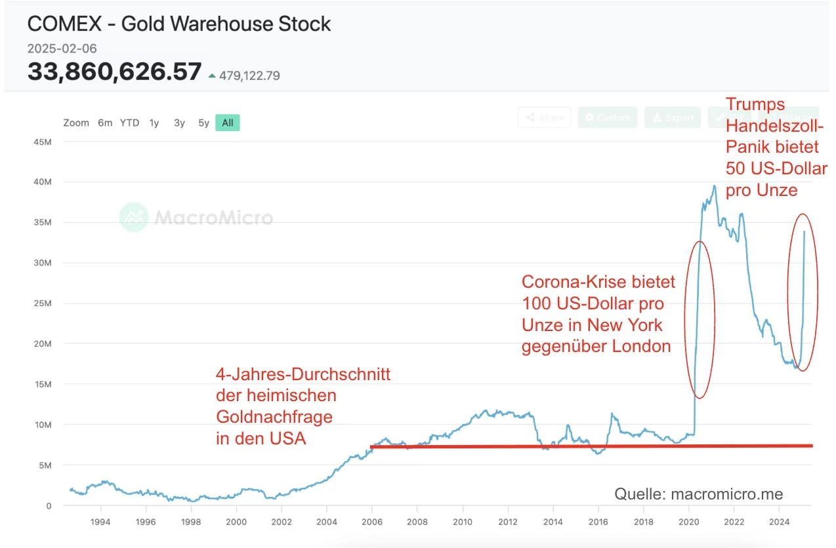Open the Custom chart settings
The width and height of the screenshot is (836, 548).
pyautogui.click(x=608, y=117)
